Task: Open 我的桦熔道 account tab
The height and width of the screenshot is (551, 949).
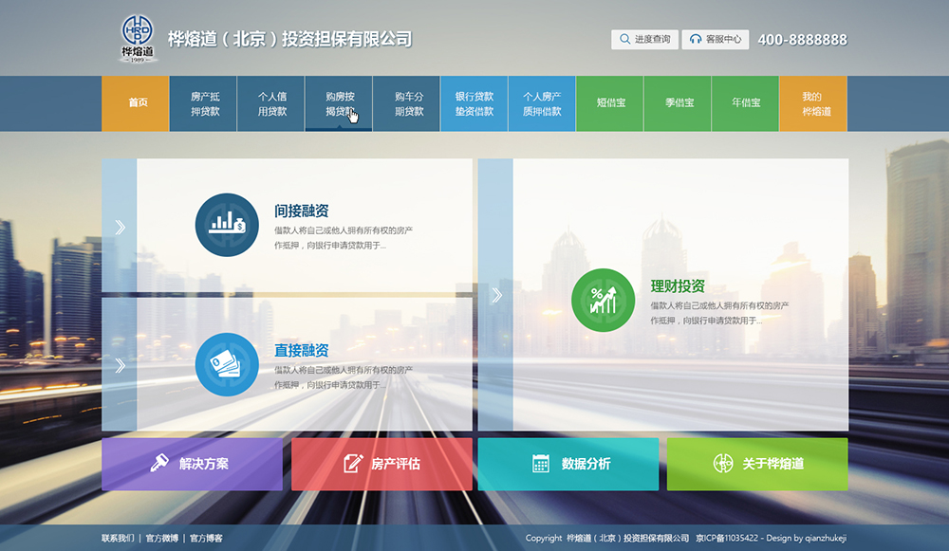Action: (813, 103)
